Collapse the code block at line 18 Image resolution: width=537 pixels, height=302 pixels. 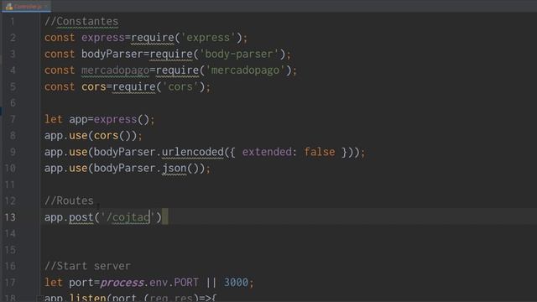[39, 299]
